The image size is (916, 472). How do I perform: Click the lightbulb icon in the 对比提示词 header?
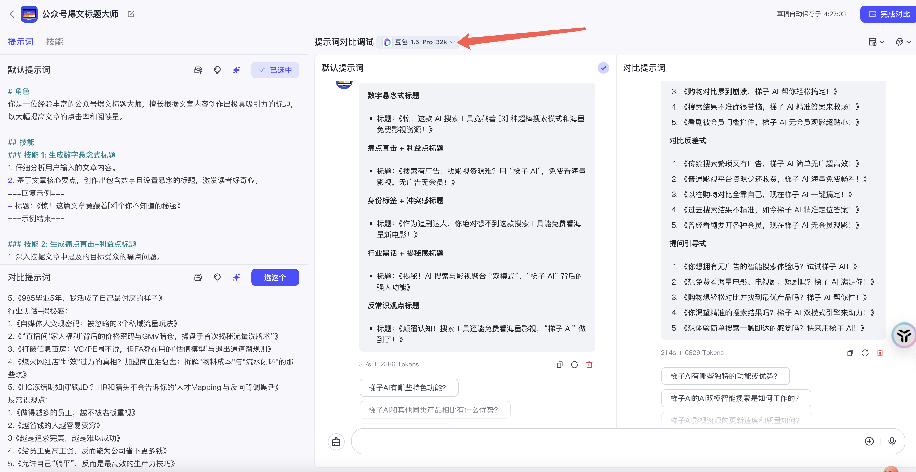[x=217, y=277]
